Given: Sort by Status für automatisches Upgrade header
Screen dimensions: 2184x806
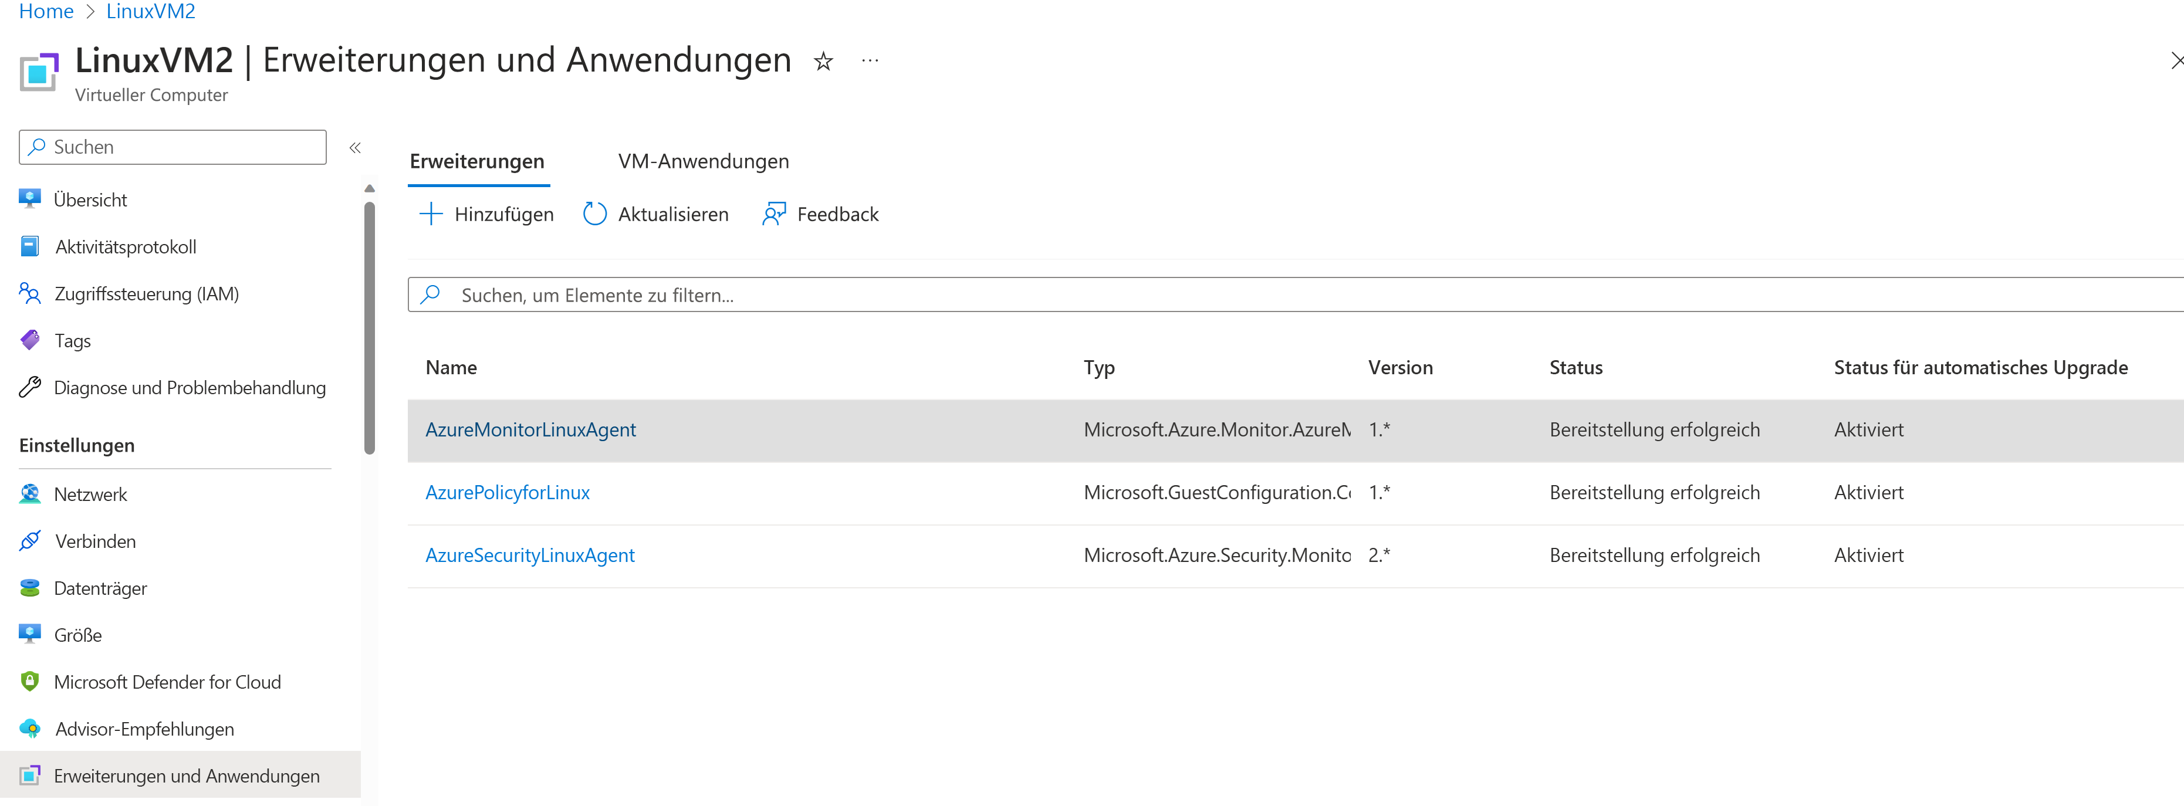Looking at the screenshot, I should point(1980,368).
